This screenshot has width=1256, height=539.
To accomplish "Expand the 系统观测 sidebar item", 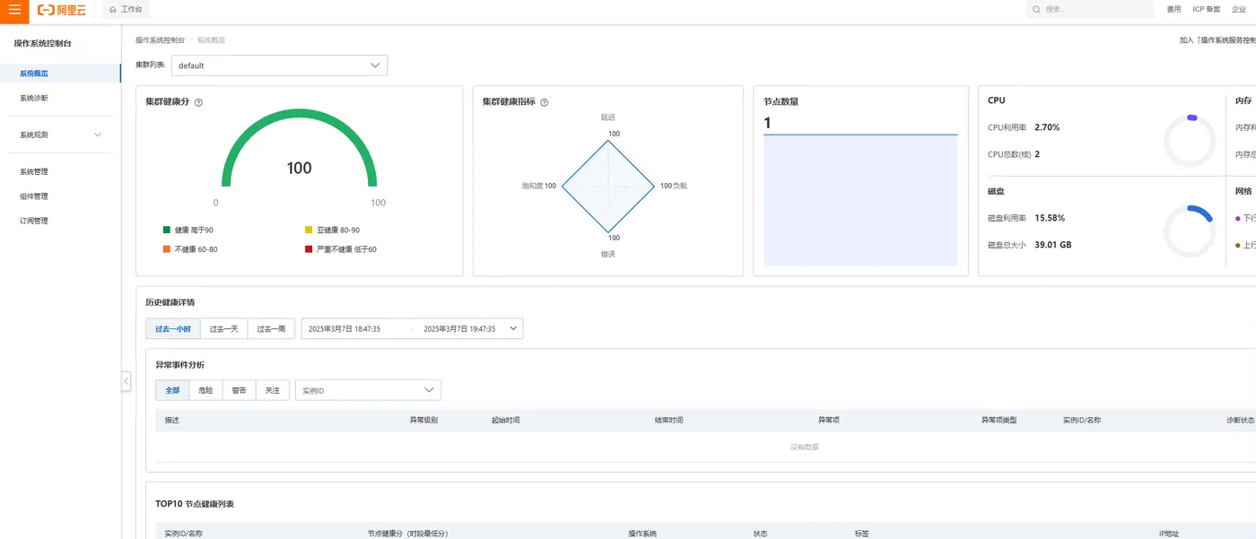I will 60,135.
